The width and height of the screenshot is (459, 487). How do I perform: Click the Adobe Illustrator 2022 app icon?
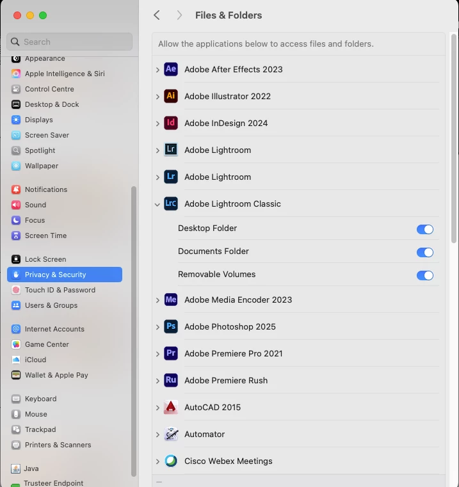[x=171, y=96]
